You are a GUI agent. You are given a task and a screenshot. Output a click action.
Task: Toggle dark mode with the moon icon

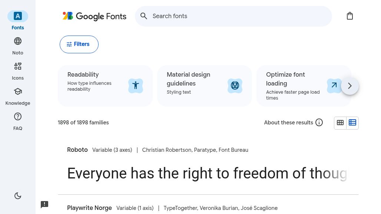(18, 196)
